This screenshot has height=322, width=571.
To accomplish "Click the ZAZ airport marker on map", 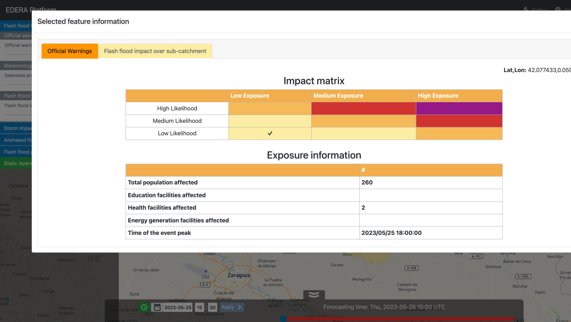I will [205, 276].
